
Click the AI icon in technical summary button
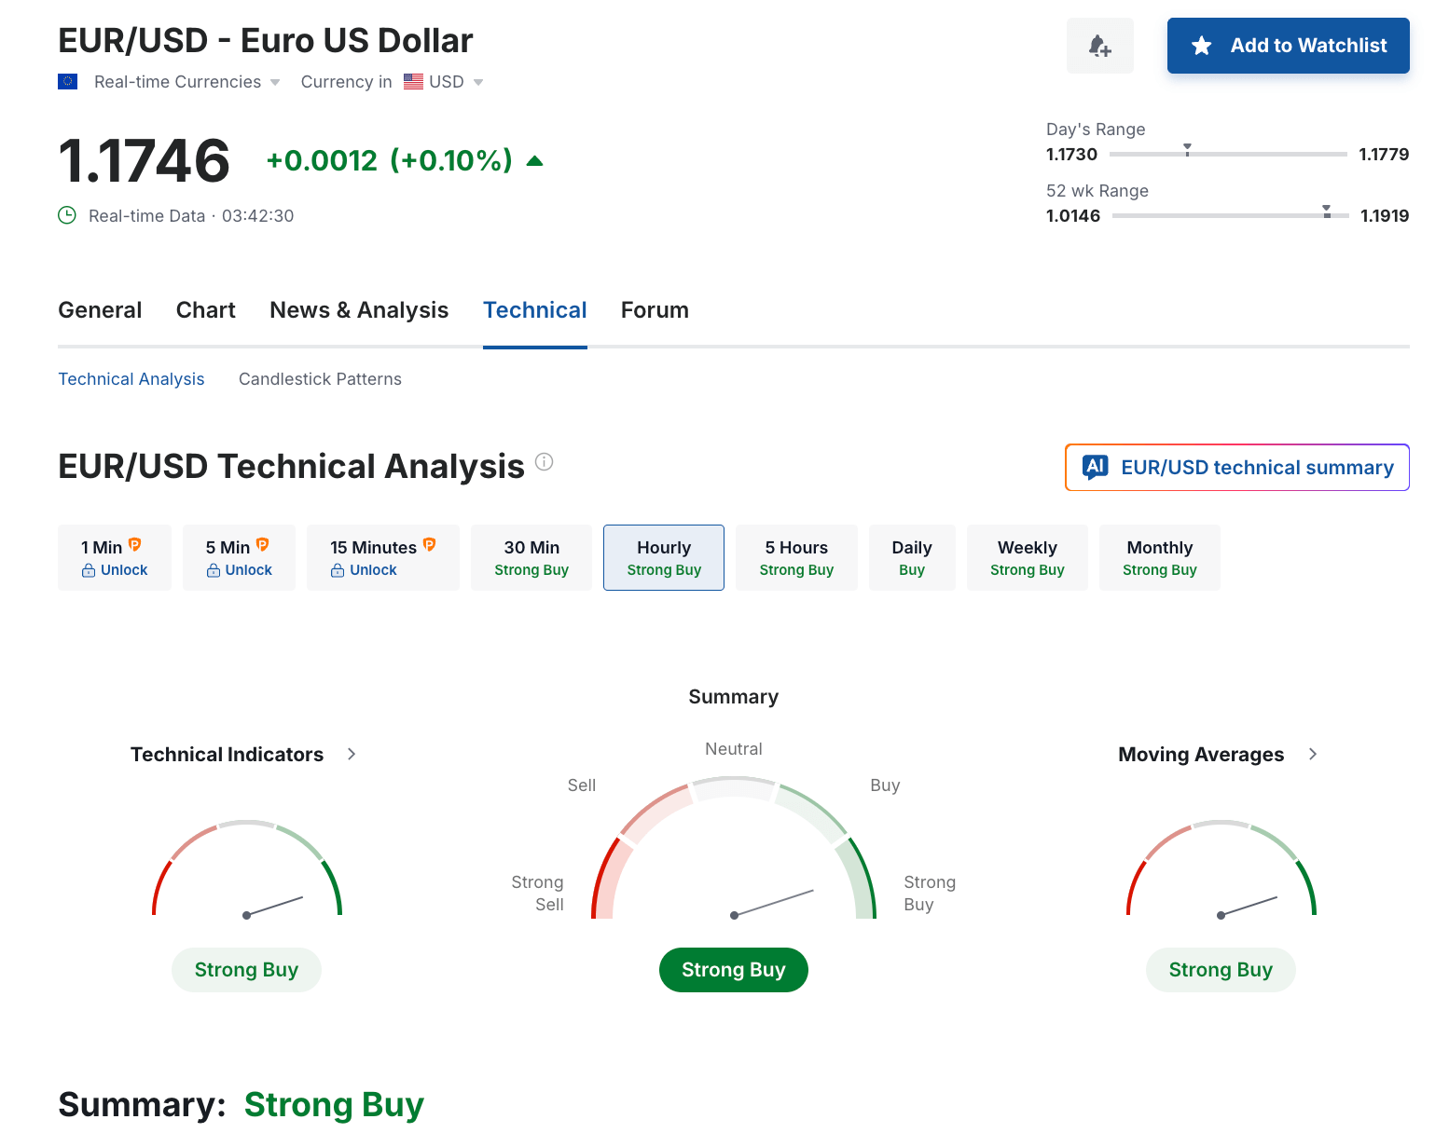[1095, 467]
